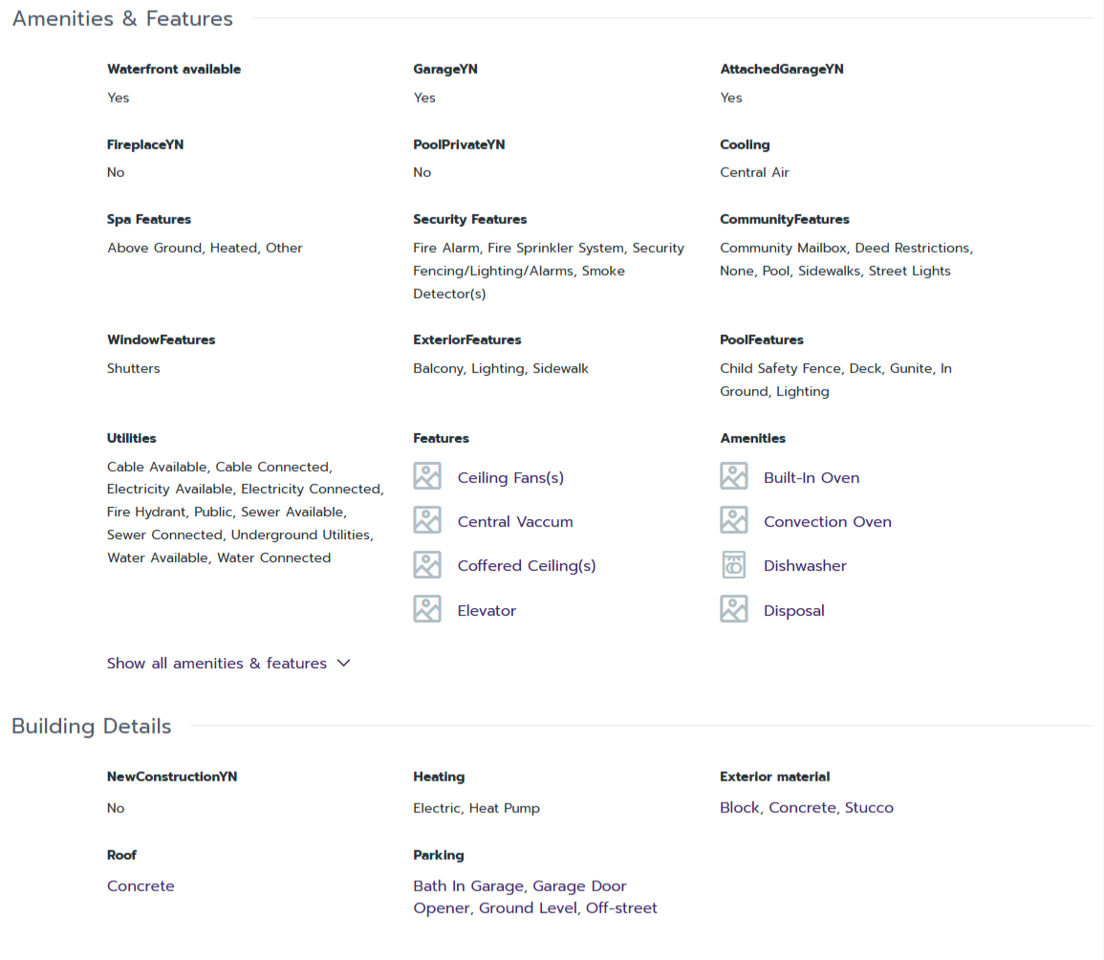This screenshot has height=960, width=1104.
Task: Click the Off-street parking link
Action: point(621,908)
